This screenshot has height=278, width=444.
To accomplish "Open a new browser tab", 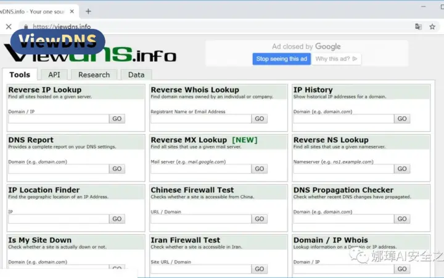I will pyautogui.click(x=88, y=11).
